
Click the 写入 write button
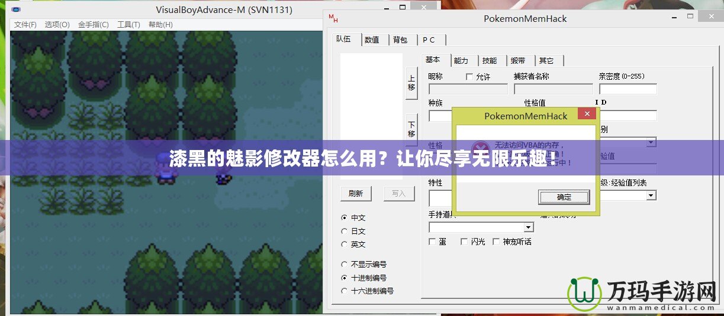(399, 193)
